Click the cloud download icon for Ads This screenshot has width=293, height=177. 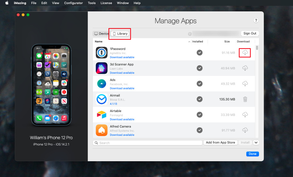245,84
